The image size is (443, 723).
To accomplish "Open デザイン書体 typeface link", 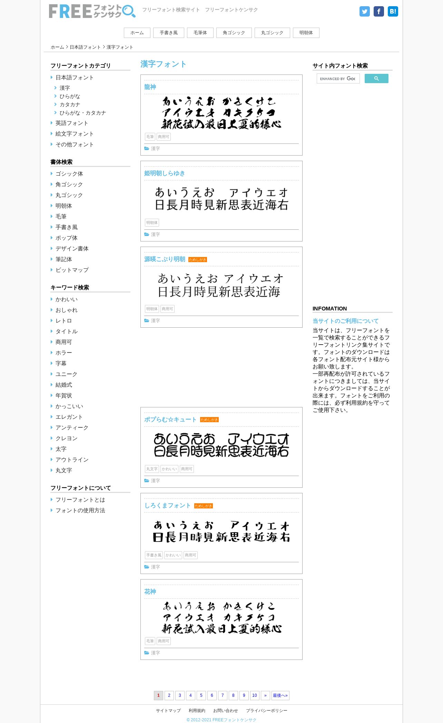I will pos(72,249).
